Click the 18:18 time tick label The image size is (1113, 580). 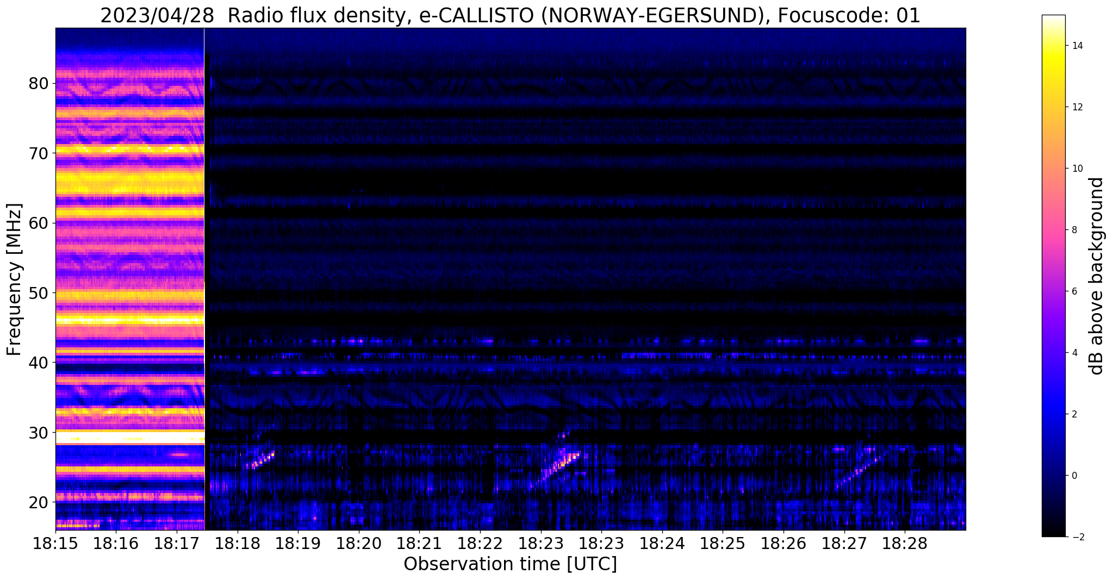[237, 543]
